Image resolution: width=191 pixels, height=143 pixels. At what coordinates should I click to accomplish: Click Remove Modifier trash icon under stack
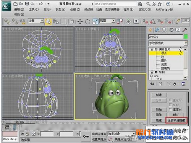click(x=175, y=84)
